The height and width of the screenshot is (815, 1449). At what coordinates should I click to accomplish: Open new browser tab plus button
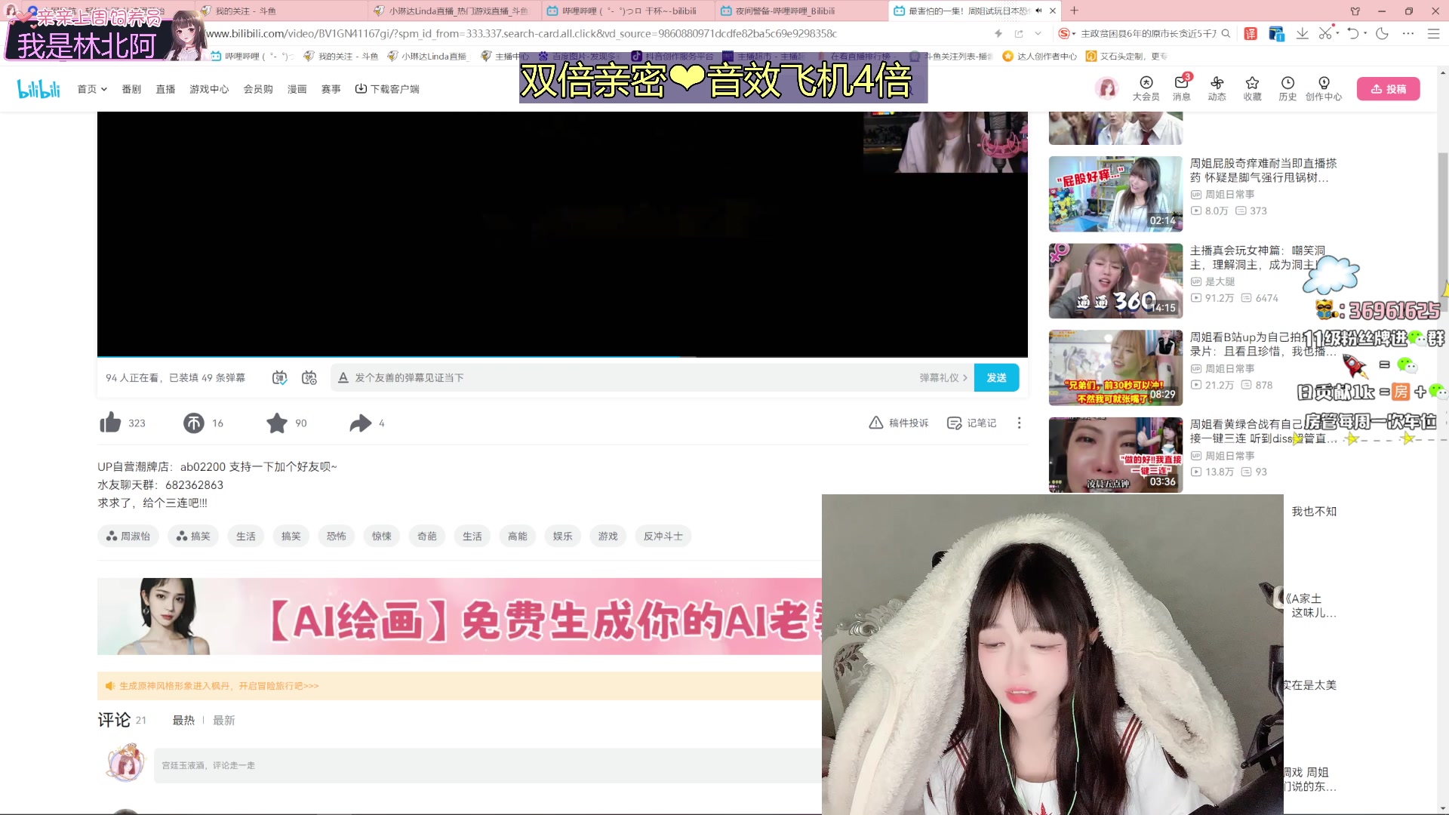(x=1074, y=11)
